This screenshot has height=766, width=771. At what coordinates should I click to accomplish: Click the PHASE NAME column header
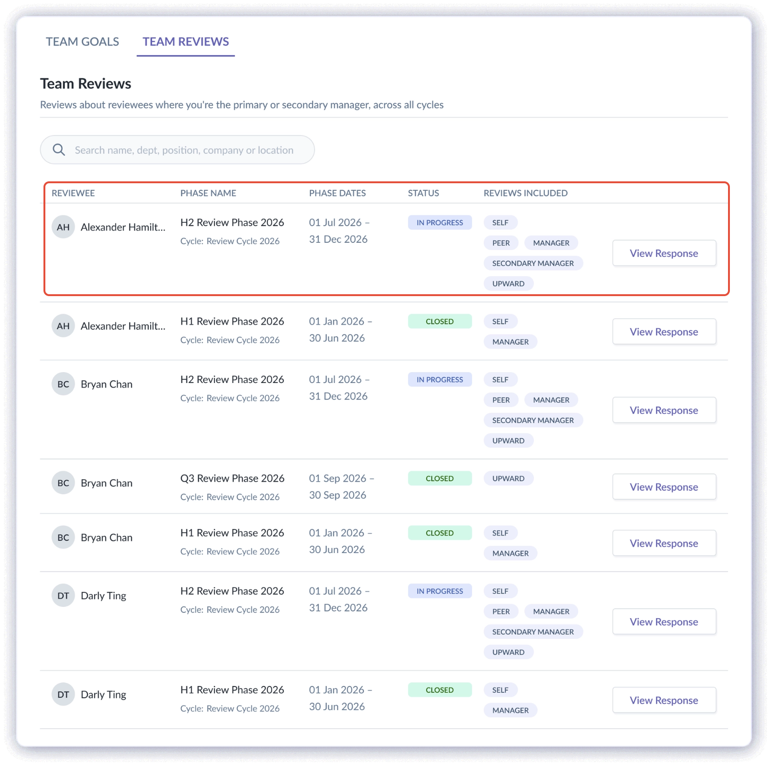tap(208, 193)
